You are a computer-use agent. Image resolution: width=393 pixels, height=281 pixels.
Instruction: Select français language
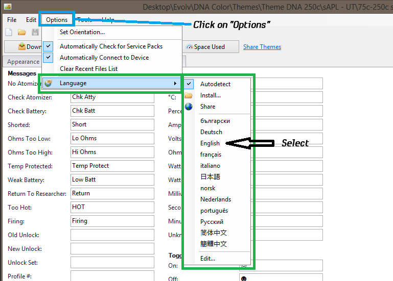click(x=211, y=155)
